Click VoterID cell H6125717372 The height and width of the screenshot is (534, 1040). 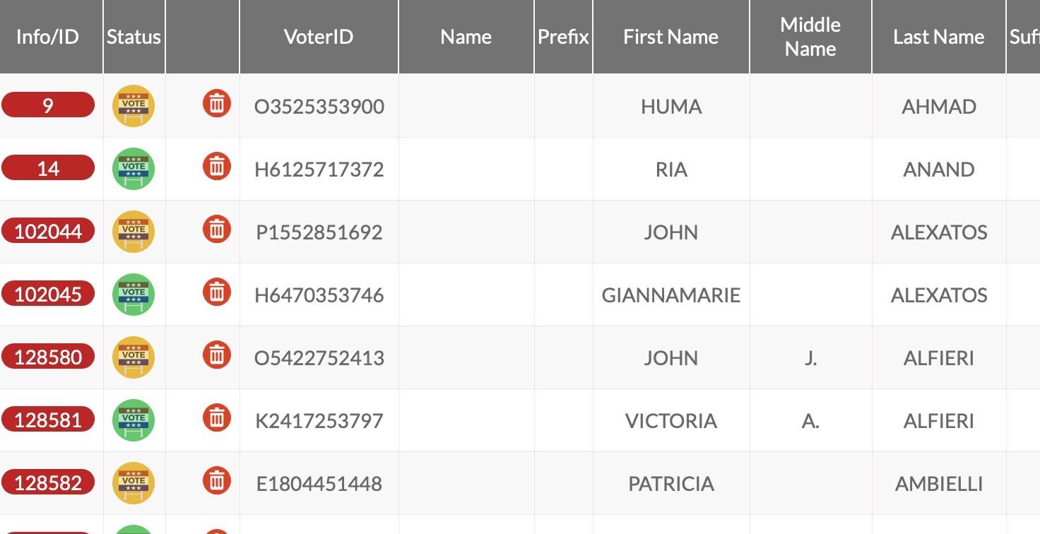coord(319,170)
